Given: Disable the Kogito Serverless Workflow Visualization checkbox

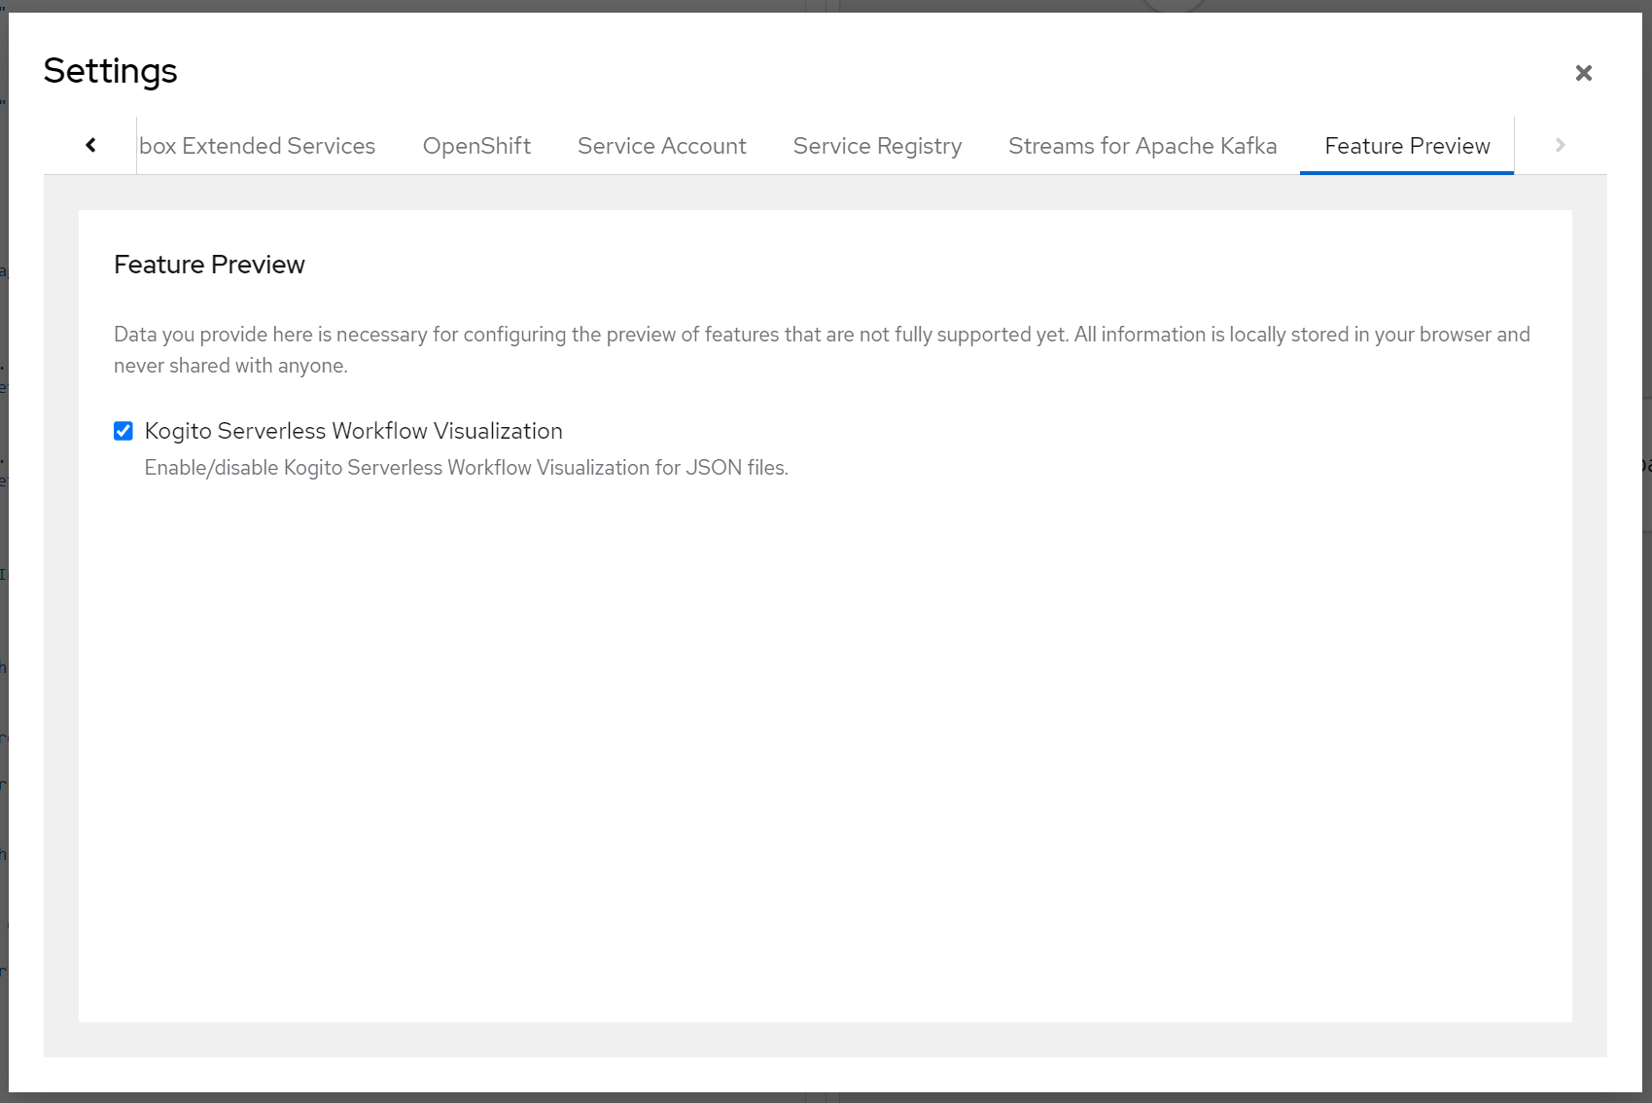Looking at the screenshot, I should (123, 430).
